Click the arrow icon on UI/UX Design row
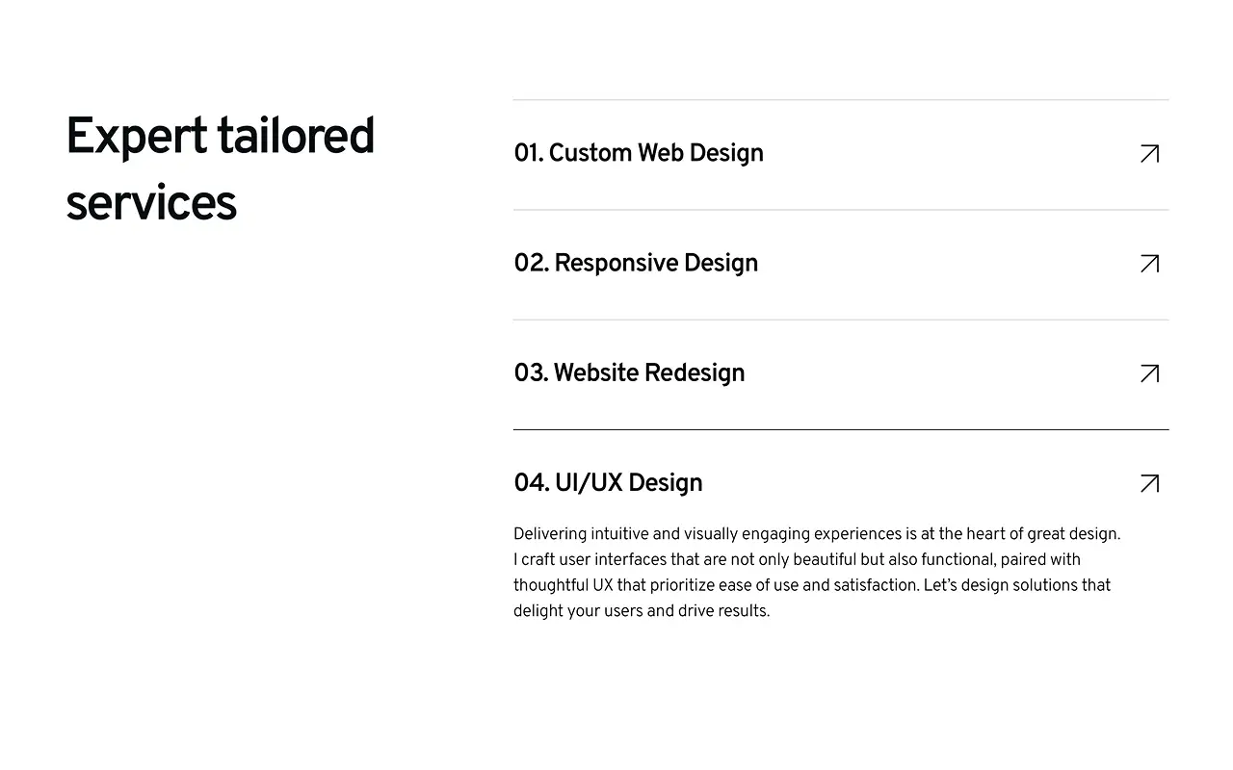 click(x=1149, y=483)
